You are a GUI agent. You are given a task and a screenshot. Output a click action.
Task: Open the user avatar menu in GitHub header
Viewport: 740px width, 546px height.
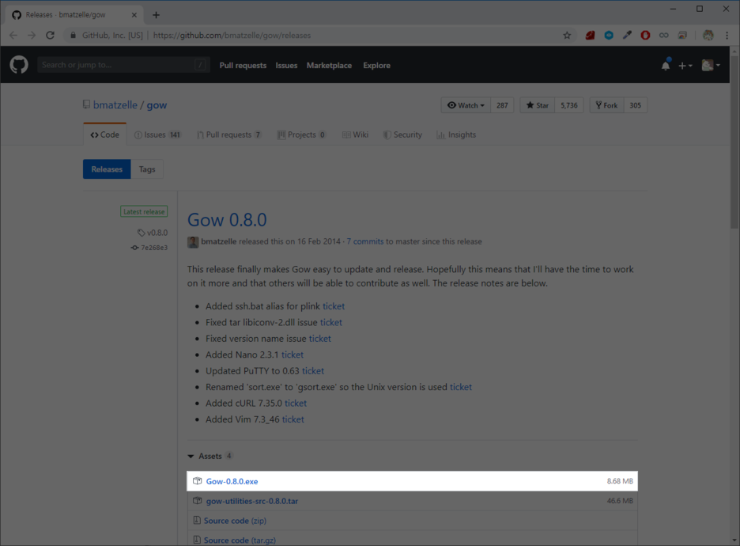711,65
